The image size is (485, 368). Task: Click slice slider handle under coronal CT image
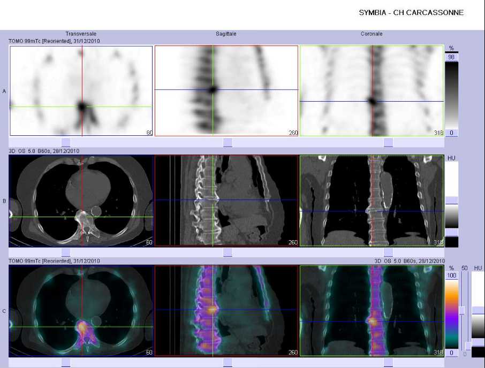[388, 252]
